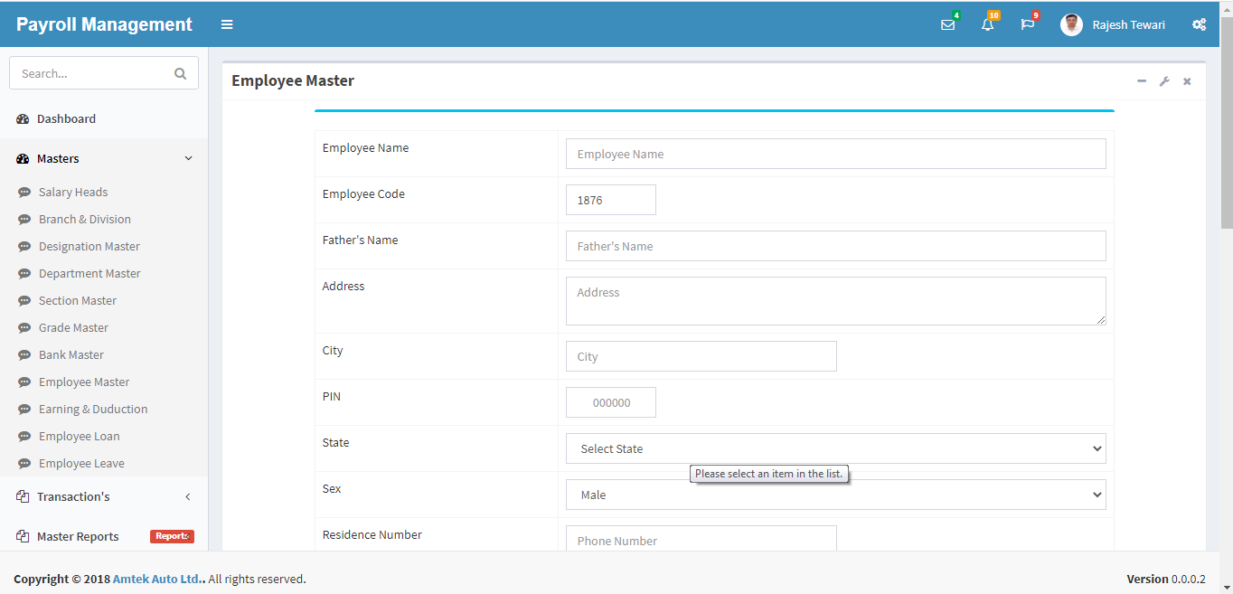Open the mail envelope notifications
This screenshot has height=594, width=1233.
pos(947,24)
